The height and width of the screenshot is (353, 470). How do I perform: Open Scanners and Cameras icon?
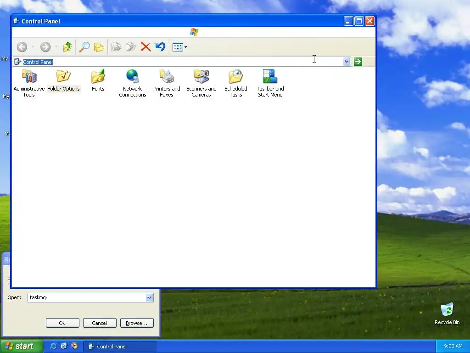click(x=201, y=83)
